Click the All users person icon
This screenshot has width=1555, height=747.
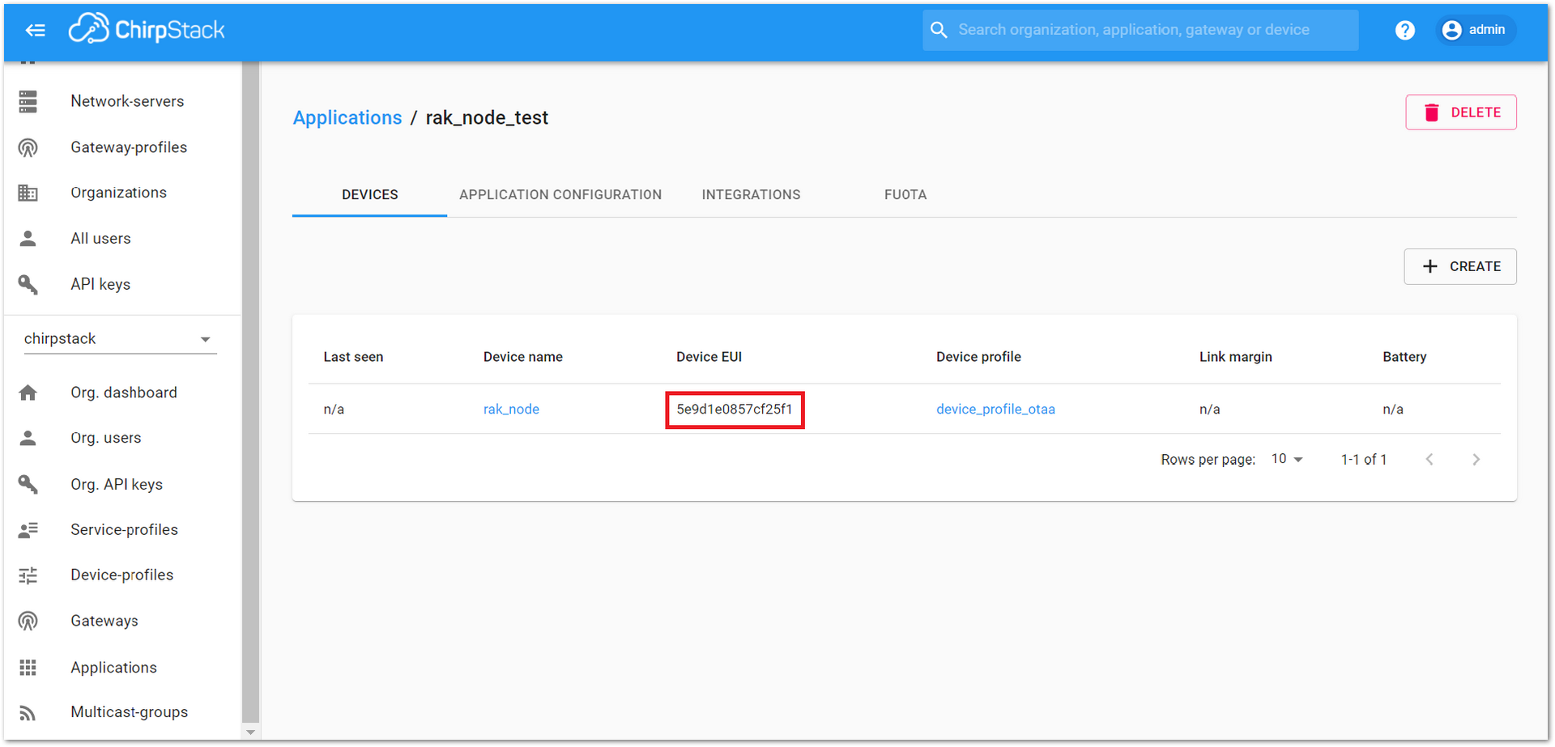click(28, 239)
